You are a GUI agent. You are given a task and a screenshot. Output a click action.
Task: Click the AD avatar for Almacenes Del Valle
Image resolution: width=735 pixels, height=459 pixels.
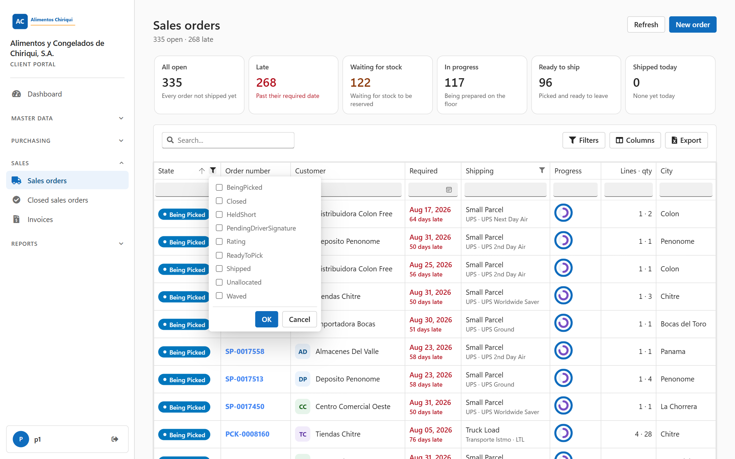click(x=303, y=352)
